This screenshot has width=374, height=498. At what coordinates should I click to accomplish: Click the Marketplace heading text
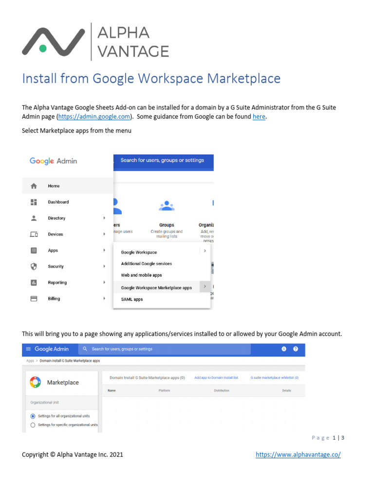(x=63, y=382)
